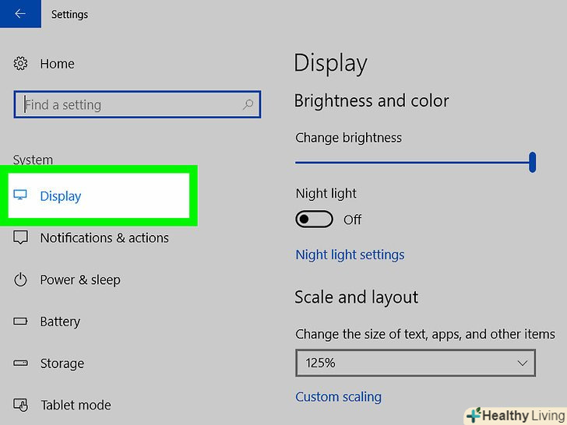567x425 pixels.
Task: Open Storage settings in sidebar
Action: [62, 364]
